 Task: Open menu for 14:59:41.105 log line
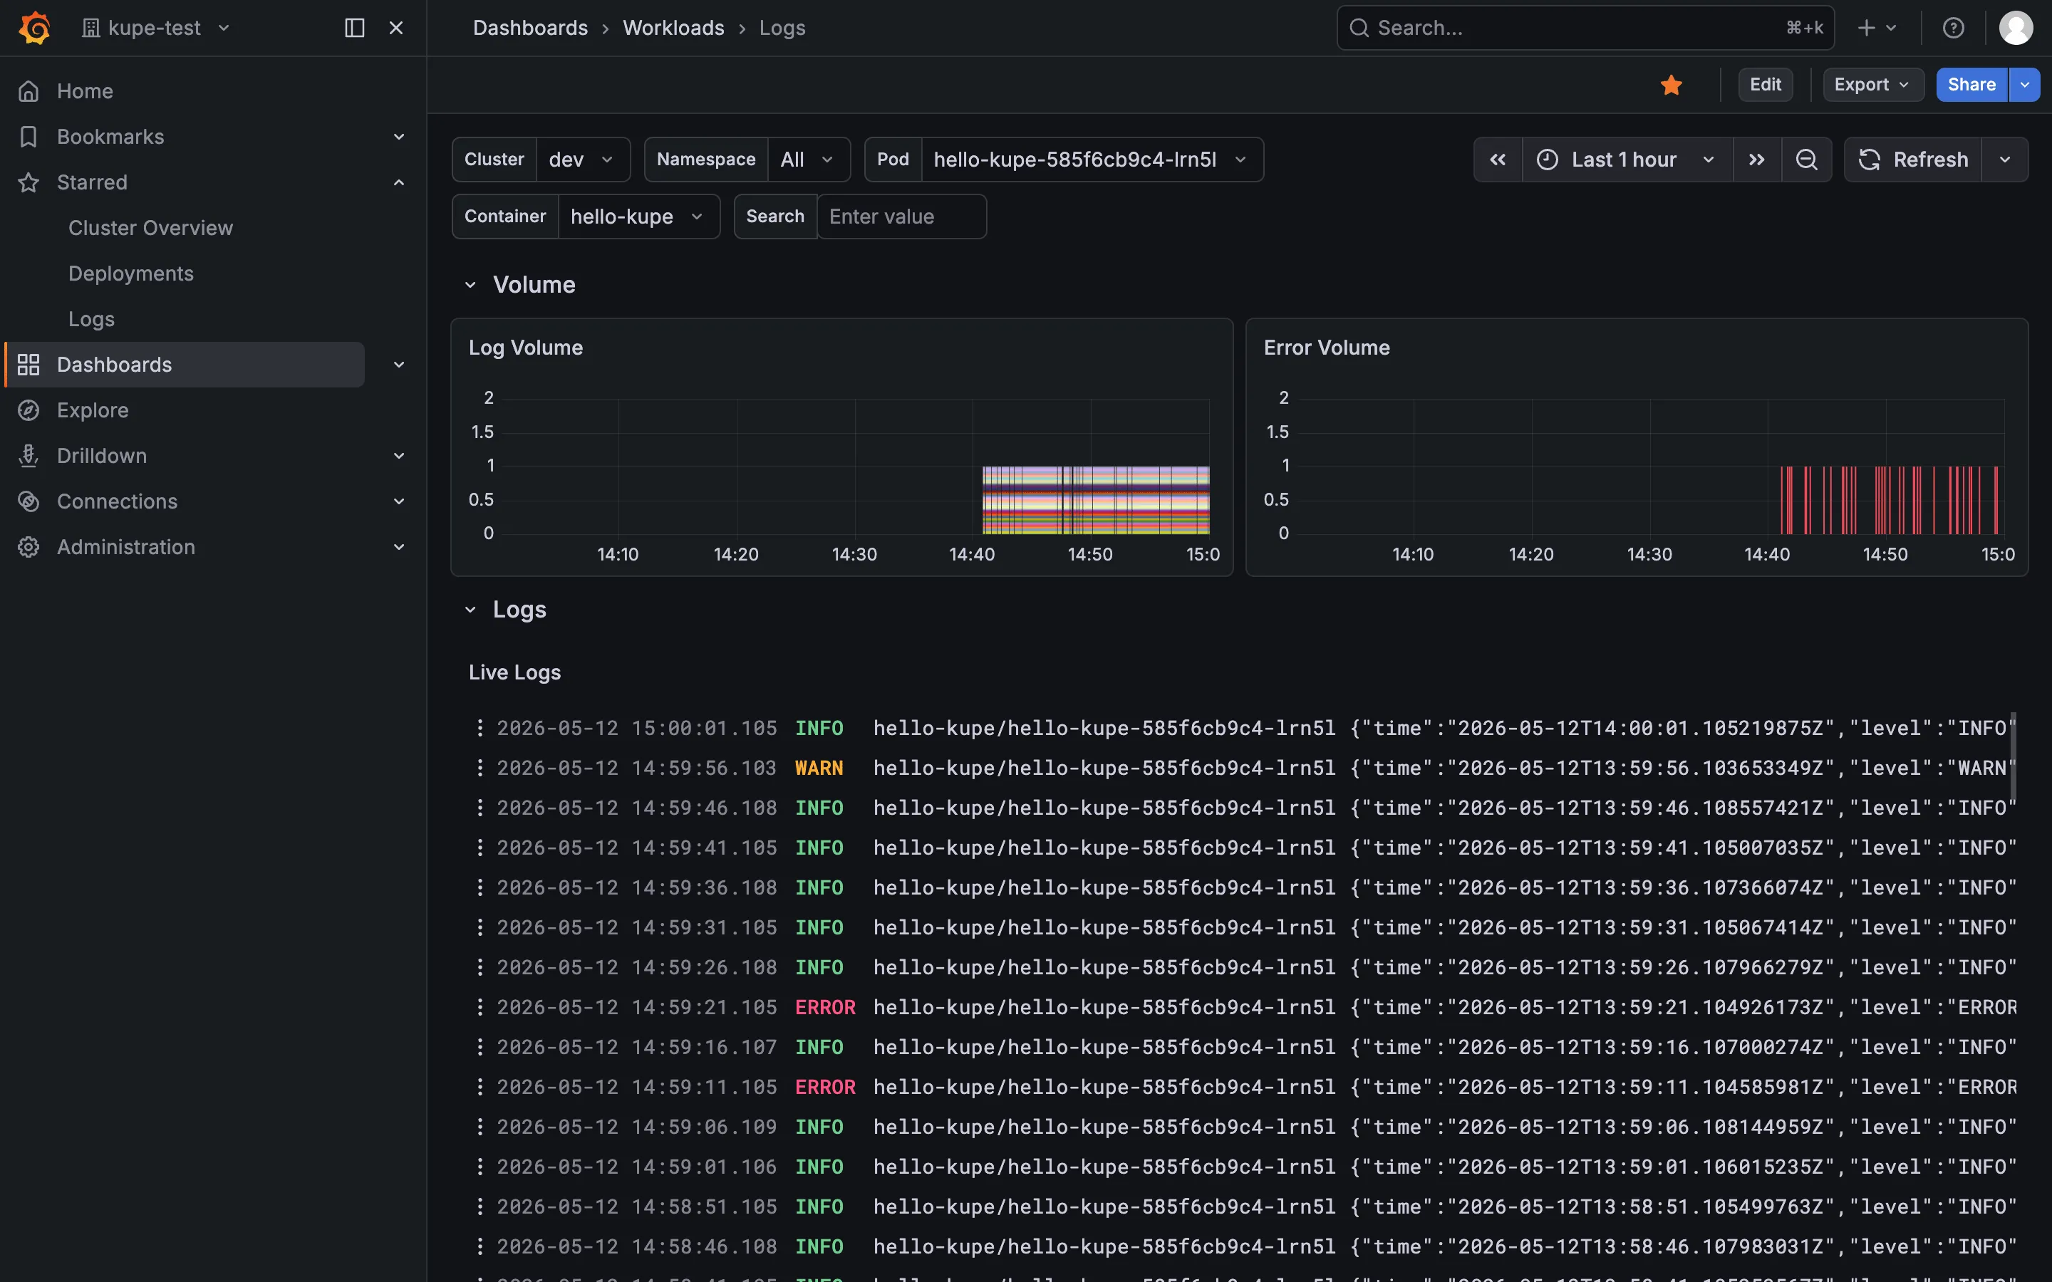[480, 847]
